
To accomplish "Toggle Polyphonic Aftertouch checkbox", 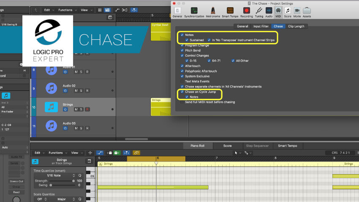I will [182, 71].
